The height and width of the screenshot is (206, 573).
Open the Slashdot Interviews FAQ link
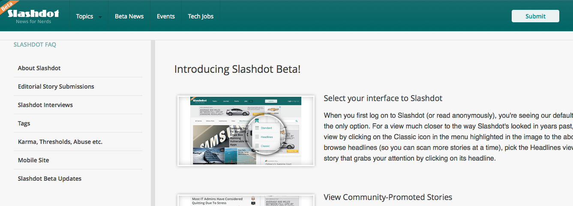pyautogui.click(x=45, y=105)
